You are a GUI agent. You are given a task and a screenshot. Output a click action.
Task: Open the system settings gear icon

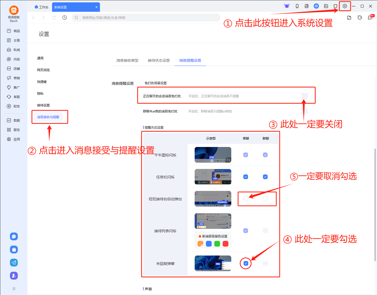tap(345, 6)
